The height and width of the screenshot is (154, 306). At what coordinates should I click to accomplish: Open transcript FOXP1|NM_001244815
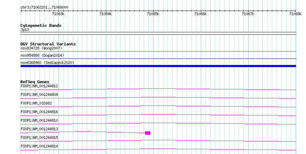pos(39,137)
